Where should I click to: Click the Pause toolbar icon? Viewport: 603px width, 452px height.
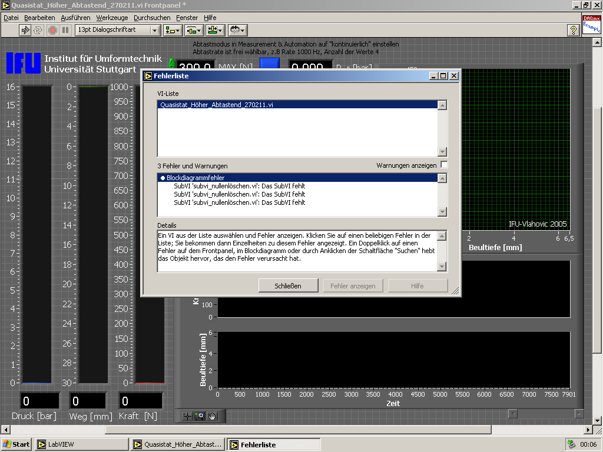(65, 30)
